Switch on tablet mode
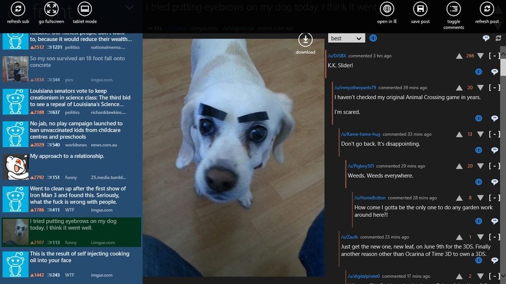Image resolution: width=506 pixels, height=284 pixels. tap(84, 9)
